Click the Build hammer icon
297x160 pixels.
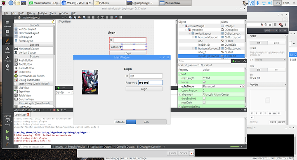[7, 144]
